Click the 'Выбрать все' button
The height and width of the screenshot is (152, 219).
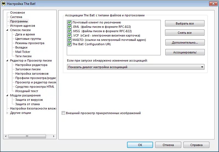185,23
